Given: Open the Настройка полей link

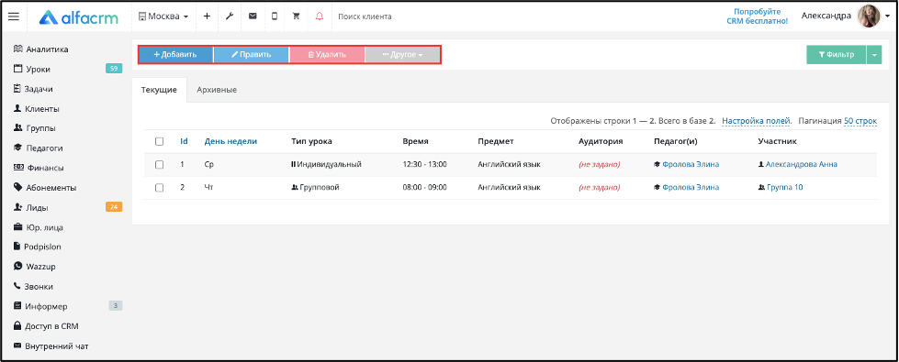Looking at the screenshot, I should coord(757,121).
